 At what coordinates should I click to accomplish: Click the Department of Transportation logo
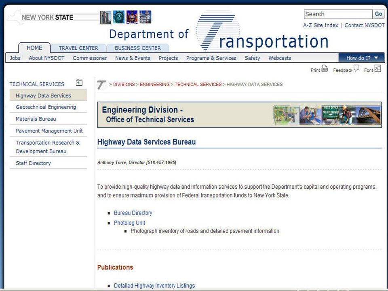pos(219,31)
